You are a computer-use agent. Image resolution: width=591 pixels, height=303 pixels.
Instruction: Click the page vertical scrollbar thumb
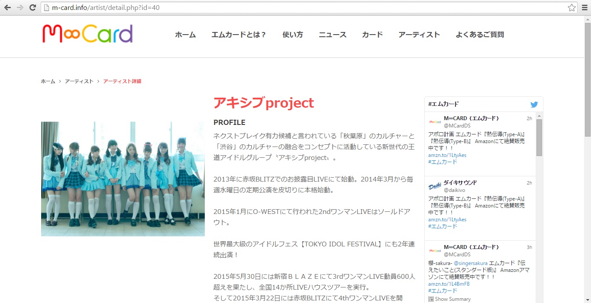tap(588, 79)
